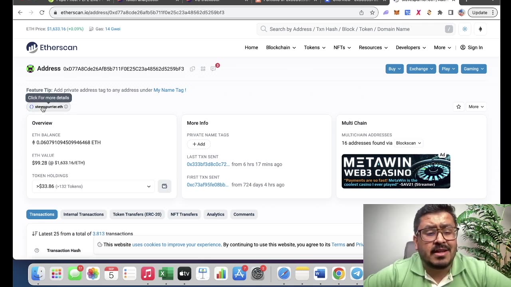Expand the Resources menu

pyautogui.click(x=373, y=47)
